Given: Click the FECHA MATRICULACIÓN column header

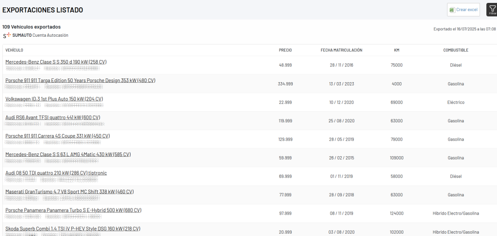Looking at the screenshot, I should pos(341,50).
